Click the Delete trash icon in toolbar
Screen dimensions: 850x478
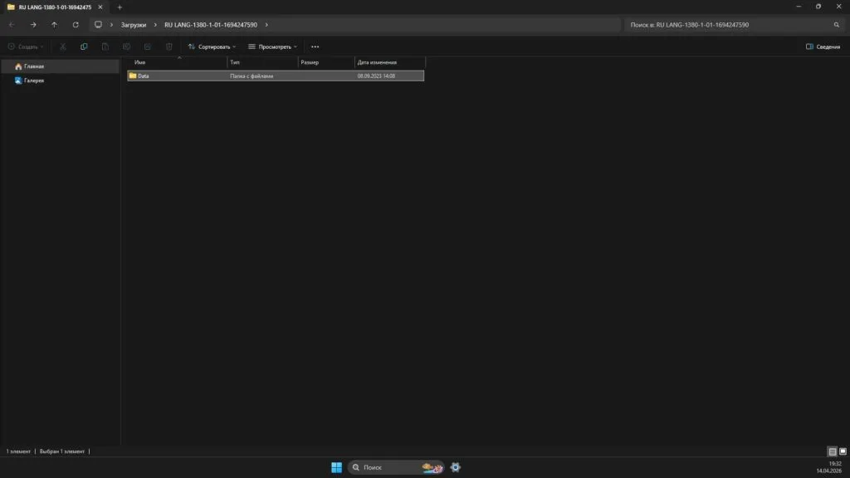point(169,46)
